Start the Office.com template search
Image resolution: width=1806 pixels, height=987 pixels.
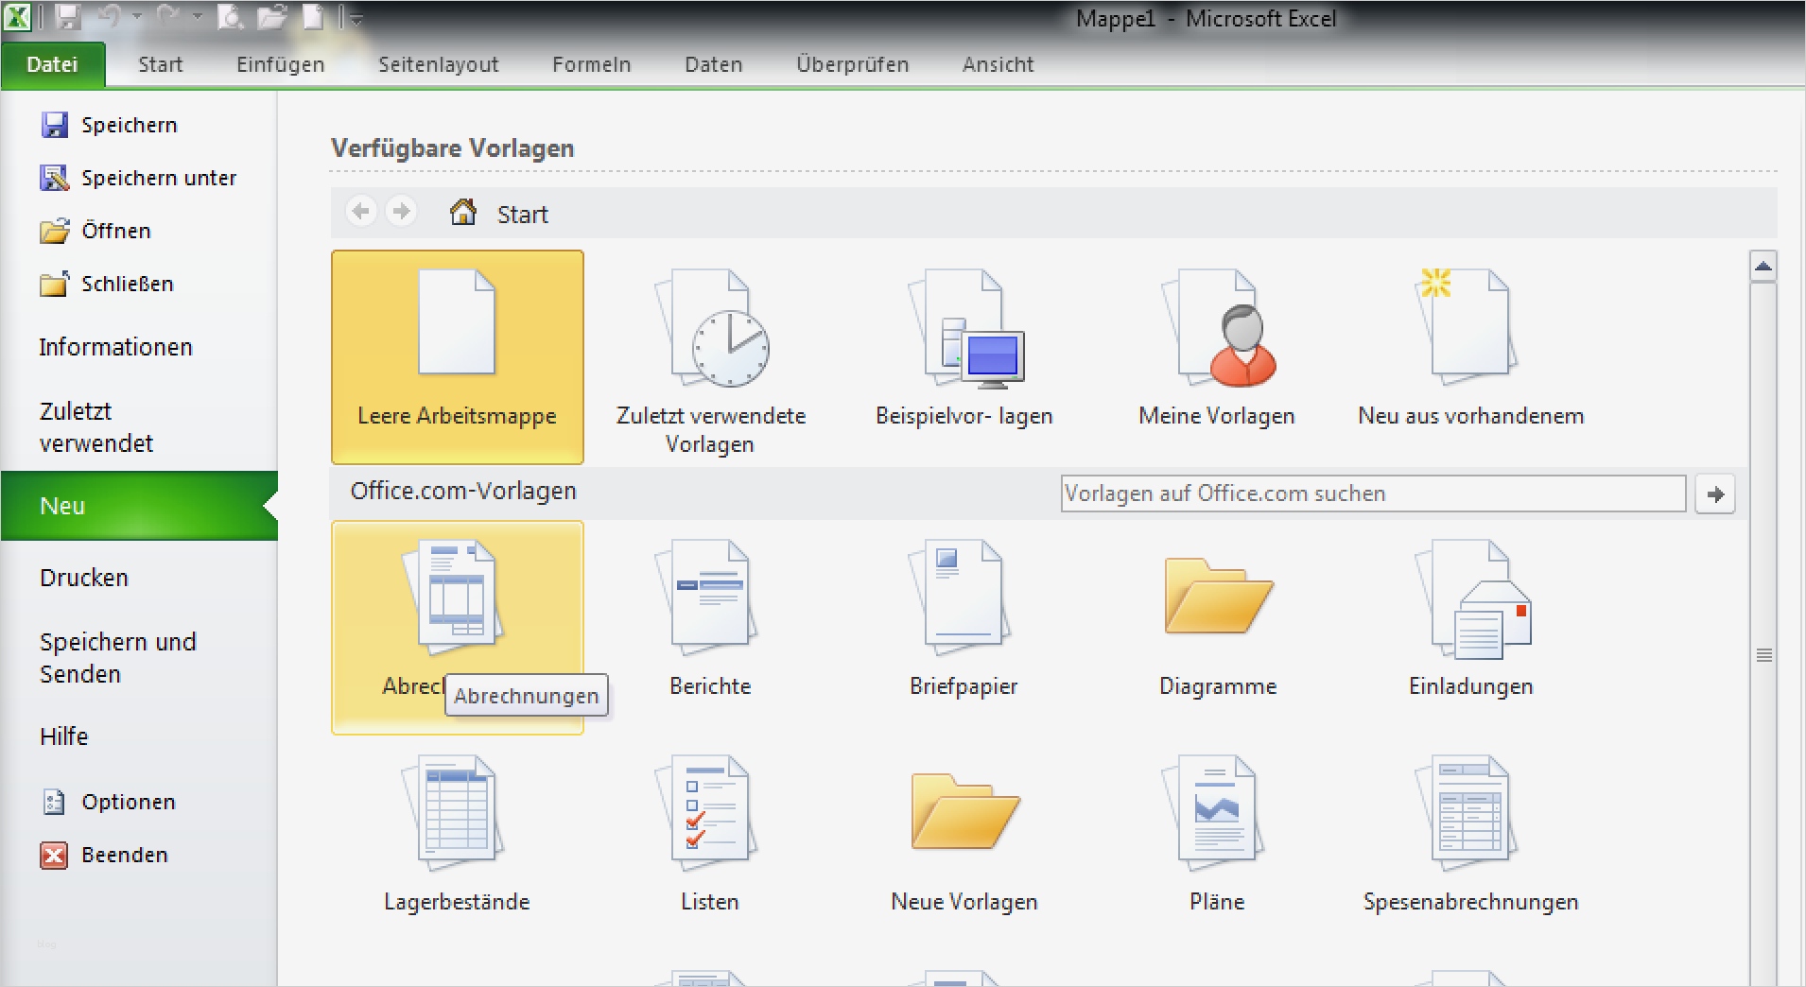click(1715, 493)
